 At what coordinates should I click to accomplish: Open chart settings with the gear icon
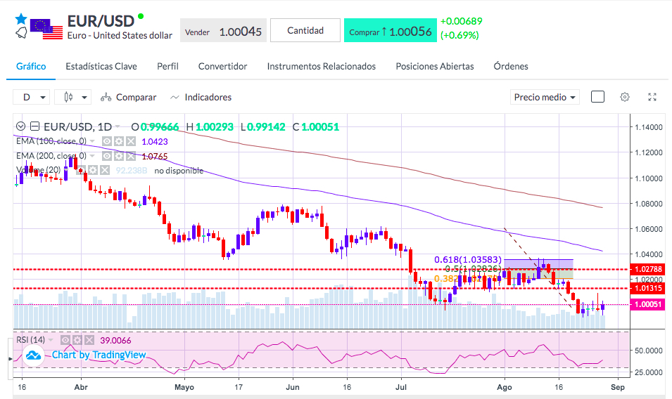pos(625,97)
